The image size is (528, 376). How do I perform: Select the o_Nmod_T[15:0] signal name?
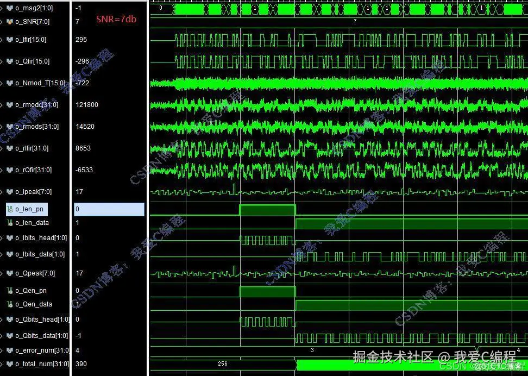pos(40,83)
